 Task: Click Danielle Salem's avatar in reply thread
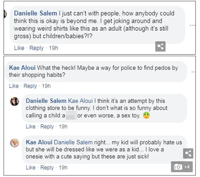(x=15, y=102)
